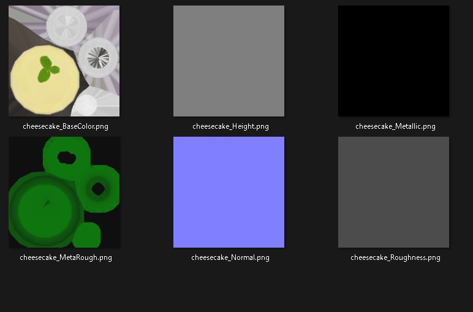
Task: Select the blue cheesecake_Normal.png thumbnail
Action: [x=229, y=192]
